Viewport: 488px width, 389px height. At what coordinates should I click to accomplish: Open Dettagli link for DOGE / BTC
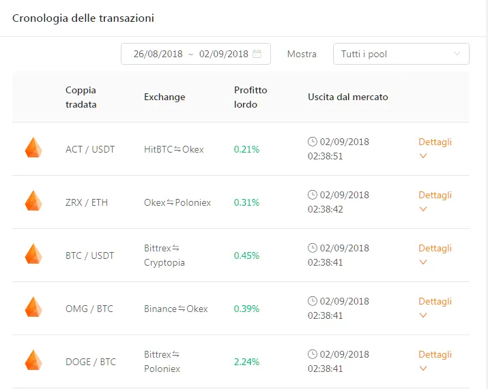[x=435, y=354]
